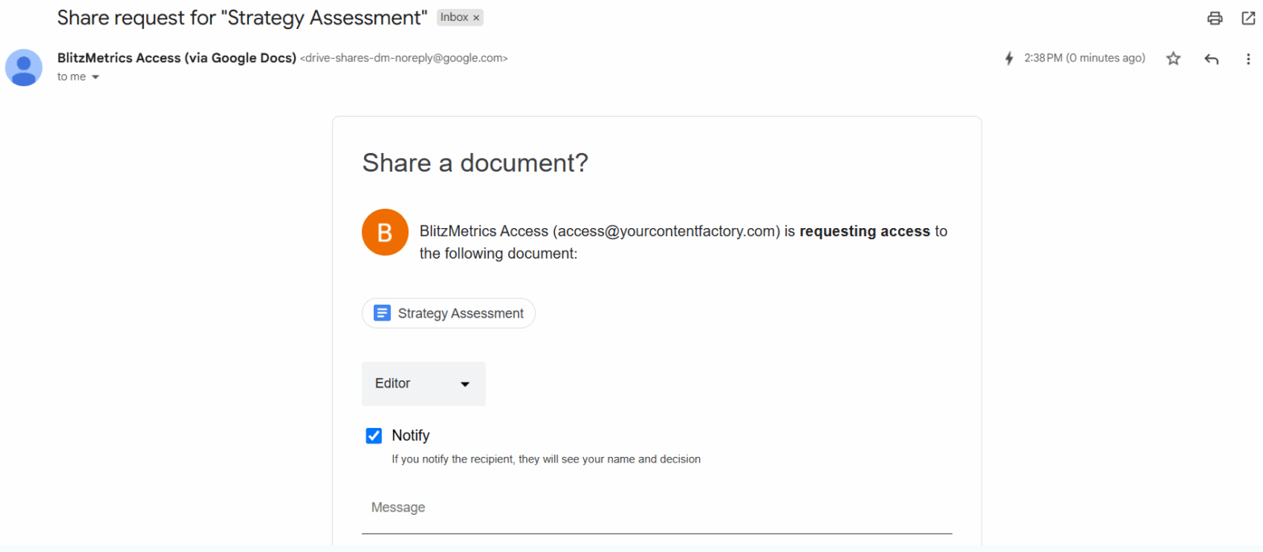Click the sender's blue profile avatar
Image resolution: width=1263 pixels, height=552 pixels.
click(x=24, y=67)
